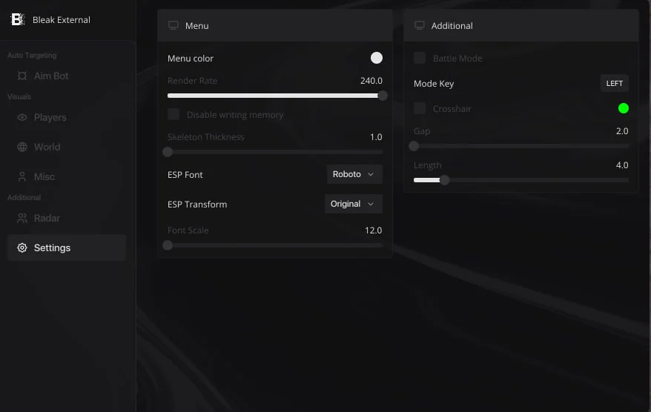Click the Length slider knob
This screenshot has height=412, width=651.
coord(444,180)
